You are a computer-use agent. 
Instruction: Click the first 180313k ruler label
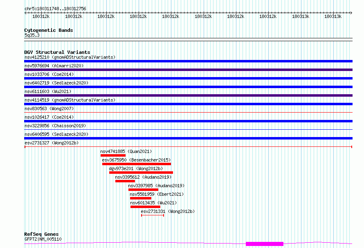[300, 16]
